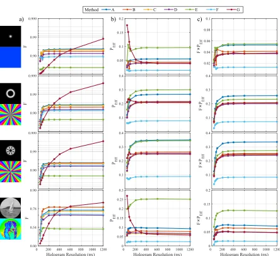Click the panel label 'b)'
The image size is (280, 256).
tap(114, 20)
